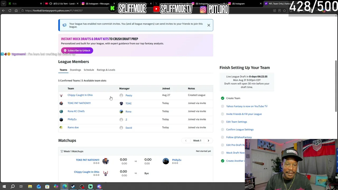Go to next matchup week

coord(208,141)
